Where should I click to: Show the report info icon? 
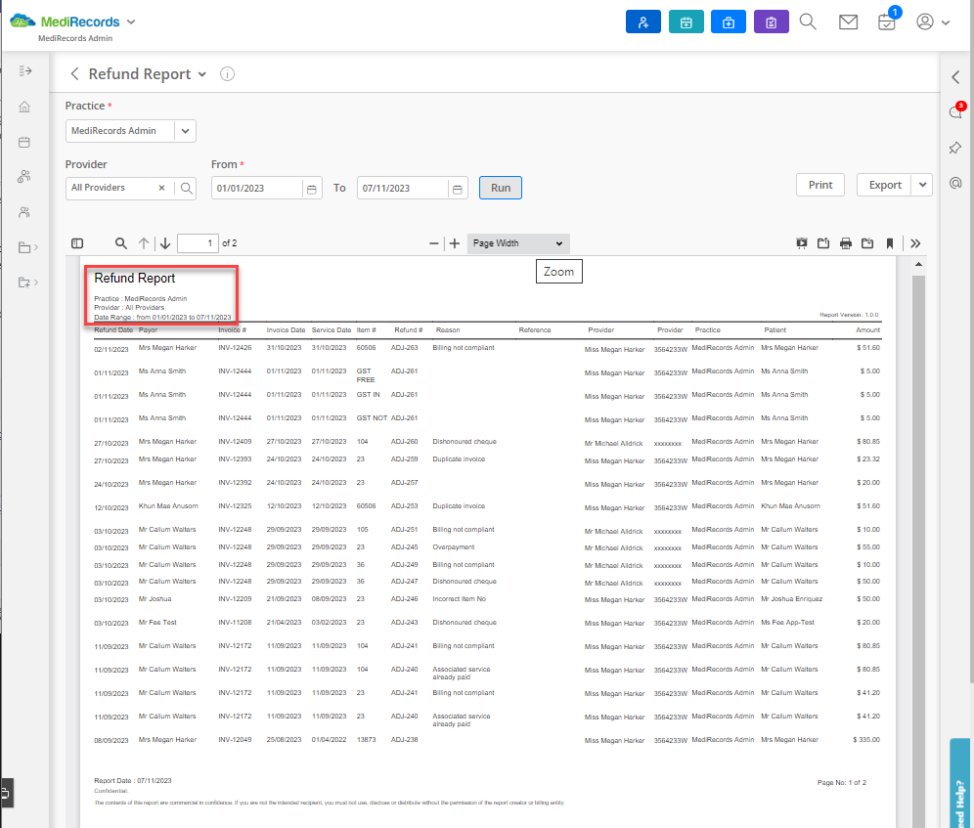[x=227, y=74]
